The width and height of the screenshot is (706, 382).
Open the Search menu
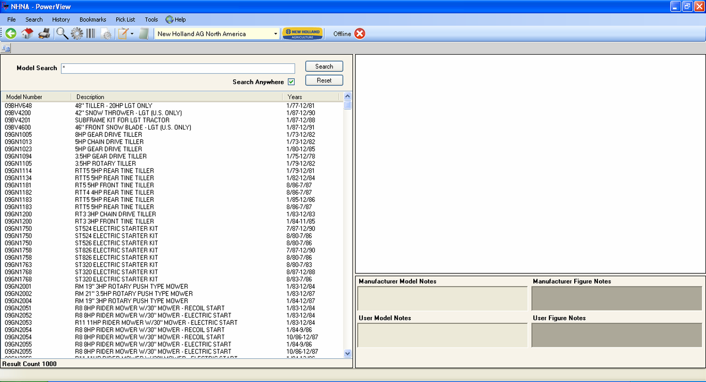coord(34,19)
